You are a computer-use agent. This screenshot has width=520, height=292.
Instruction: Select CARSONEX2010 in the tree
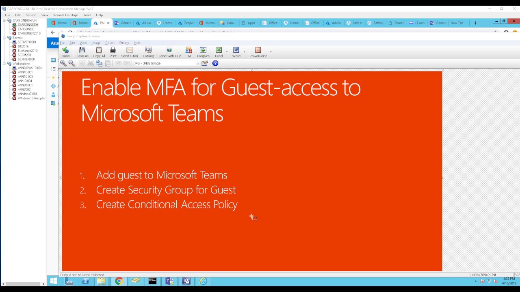29,34
